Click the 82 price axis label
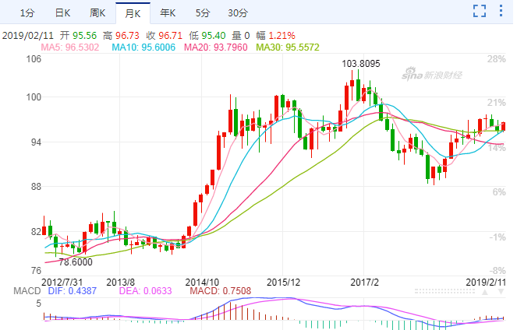The image size is (517, 330). [x=36, y=232]
